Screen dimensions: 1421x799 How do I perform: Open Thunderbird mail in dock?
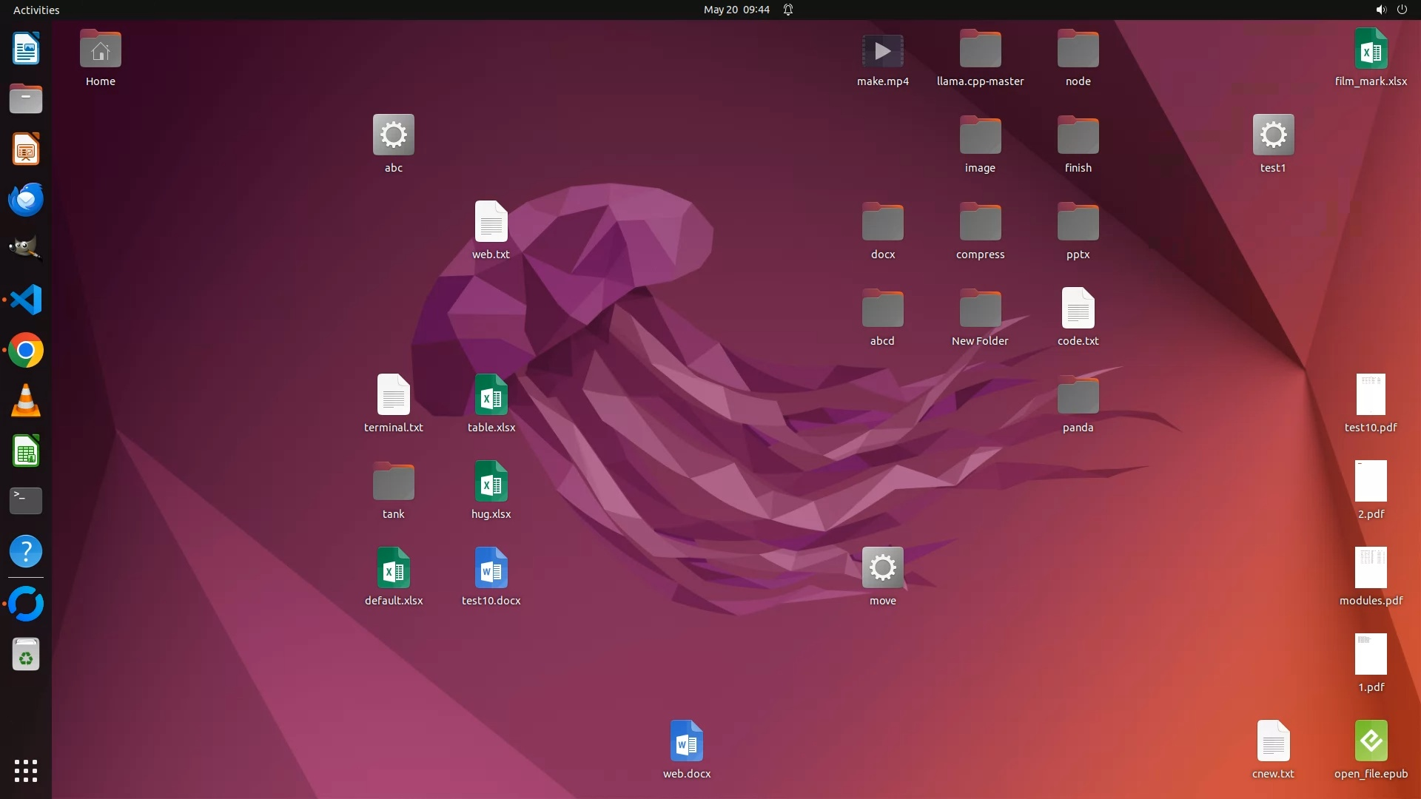(26, 200)
